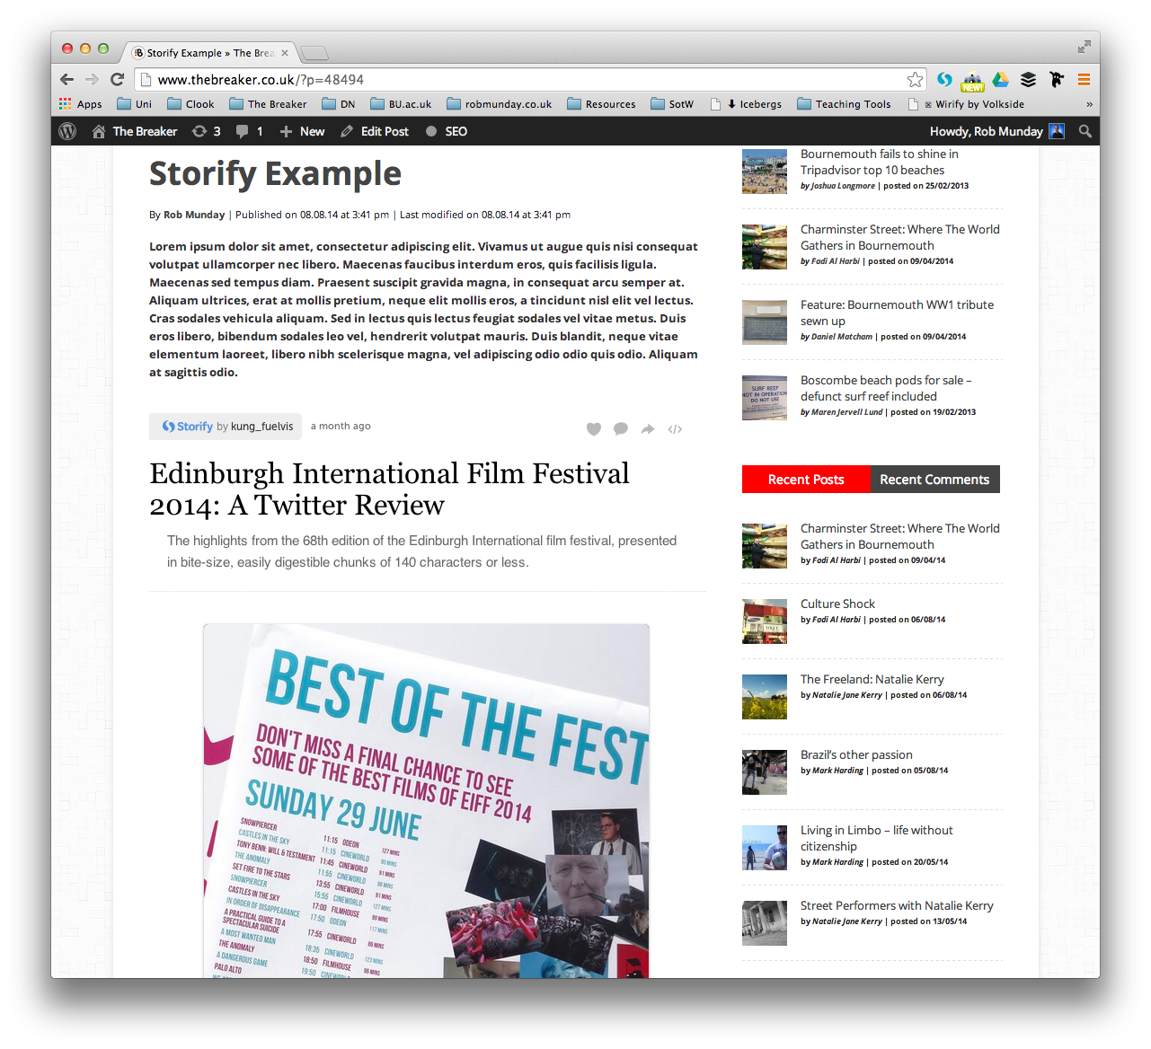Screen dimensions: 1151x1049
Task: Click the black figure extension icon
Action: 1056,79
